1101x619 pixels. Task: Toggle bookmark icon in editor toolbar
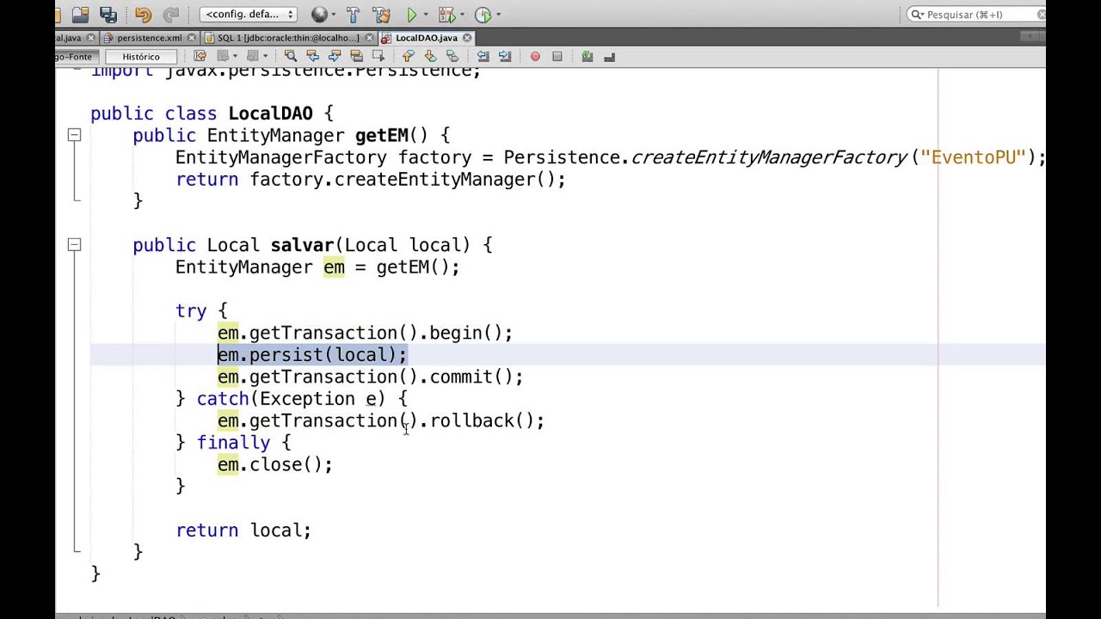pyautogui.click(x=452, y=57)
